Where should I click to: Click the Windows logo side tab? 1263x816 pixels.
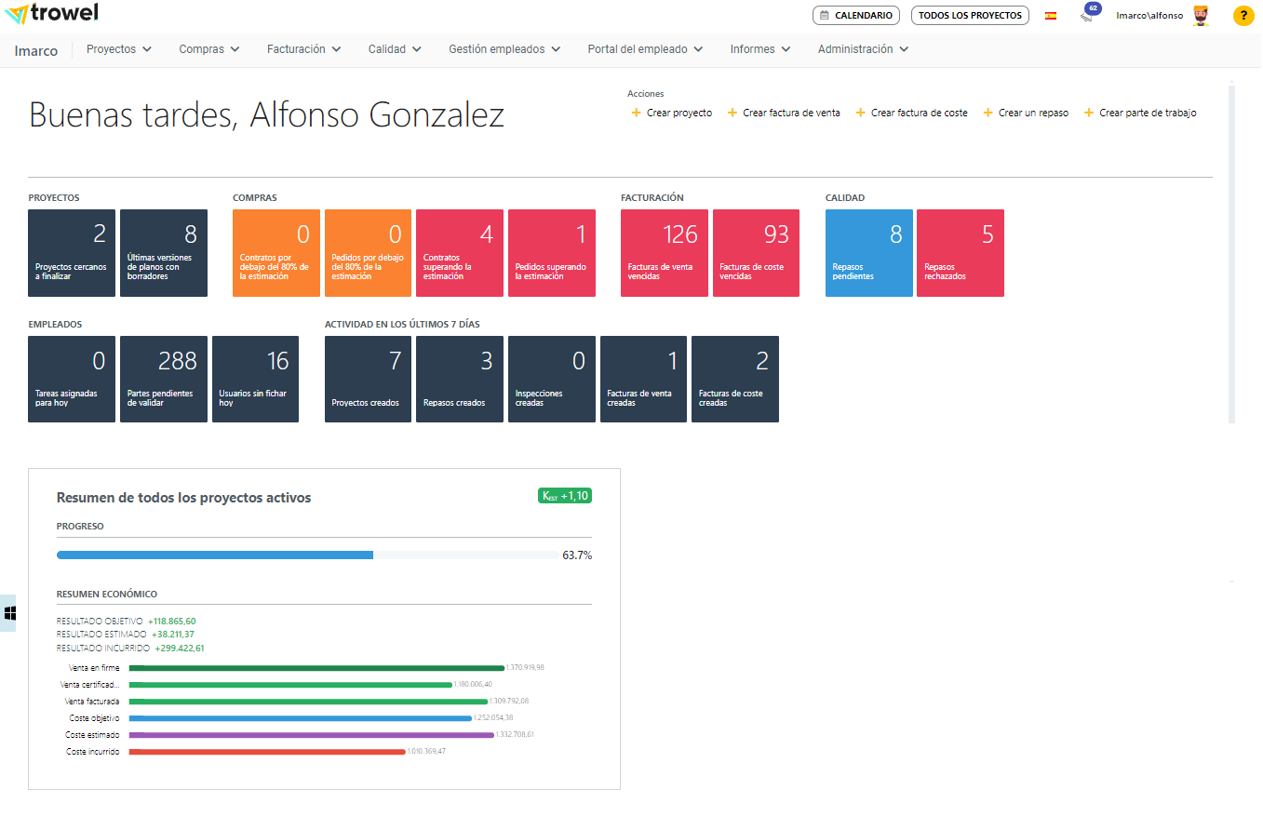(9, 613)
